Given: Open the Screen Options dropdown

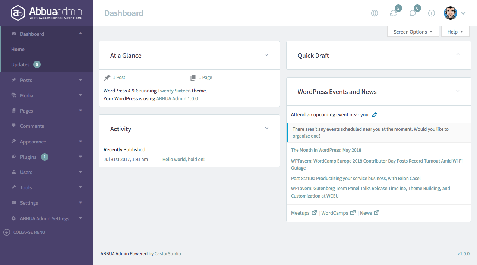Looking at the screenshot, I should coord(413,32).
